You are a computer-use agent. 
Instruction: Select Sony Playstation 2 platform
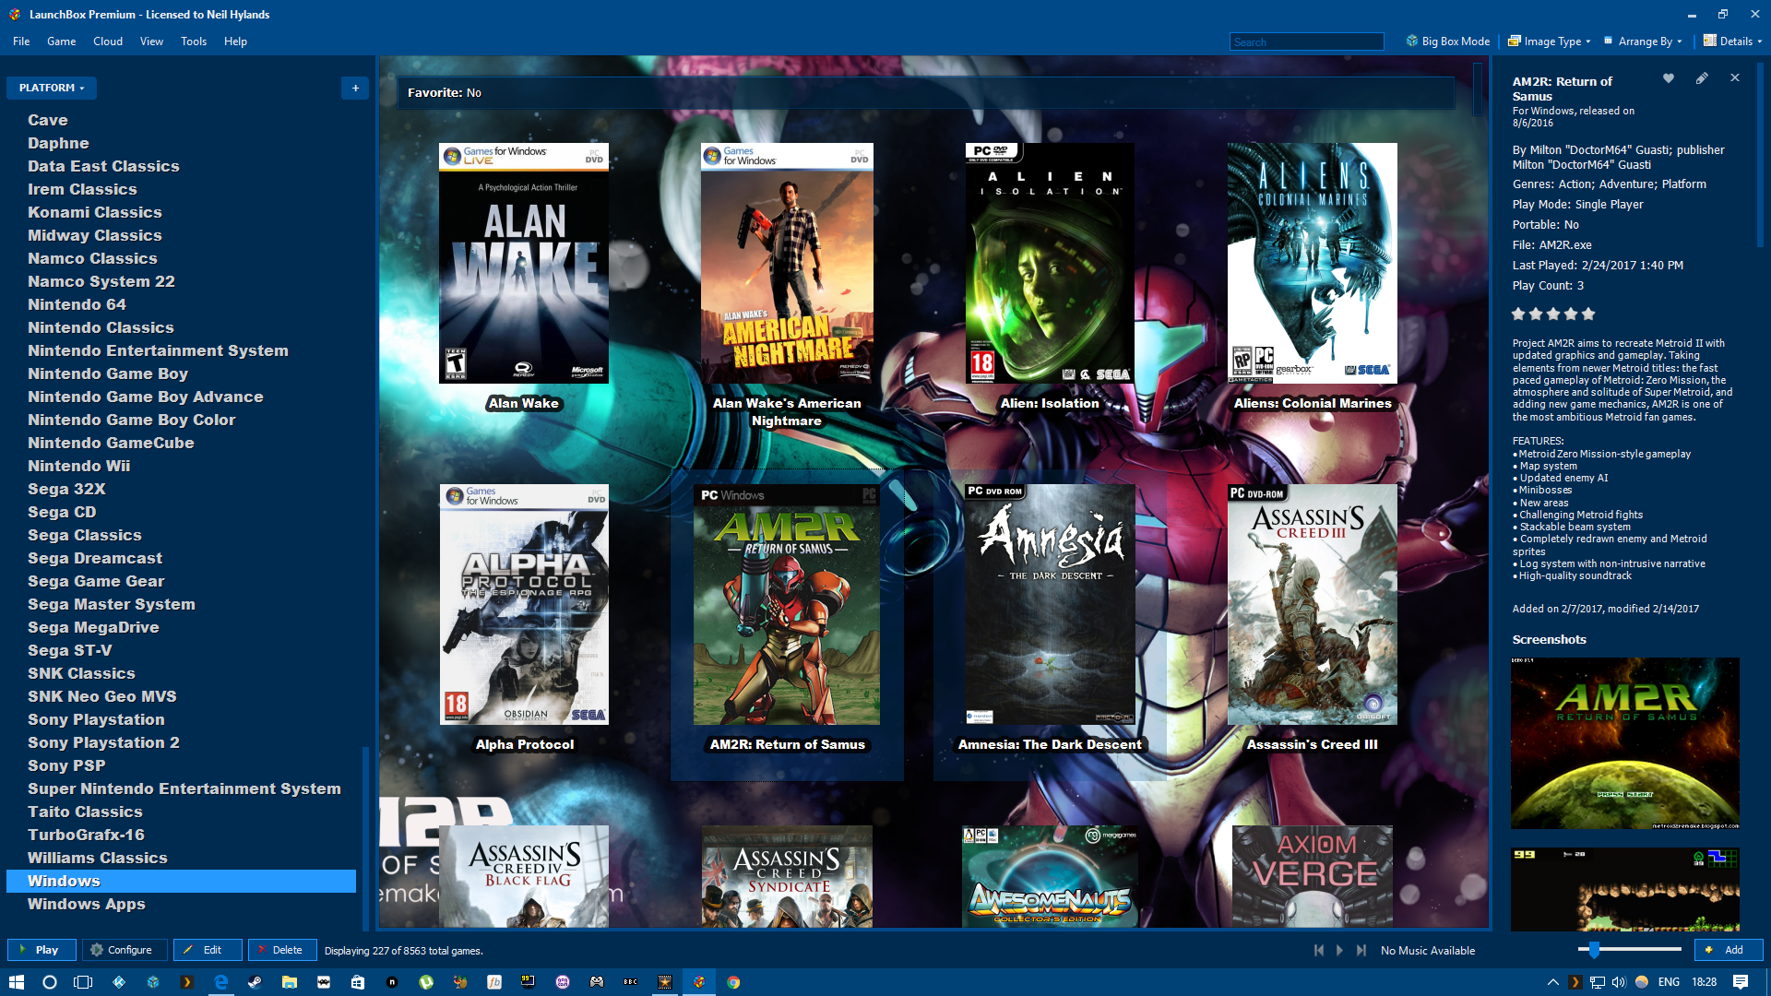[103, 742]
